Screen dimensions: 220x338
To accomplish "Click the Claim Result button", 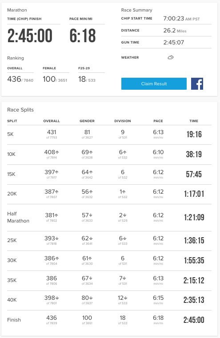I will coord(154,84).
